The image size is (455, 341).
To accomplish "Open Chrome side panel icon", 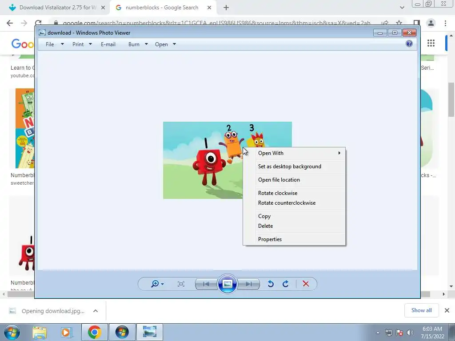I will pos(417,23).
